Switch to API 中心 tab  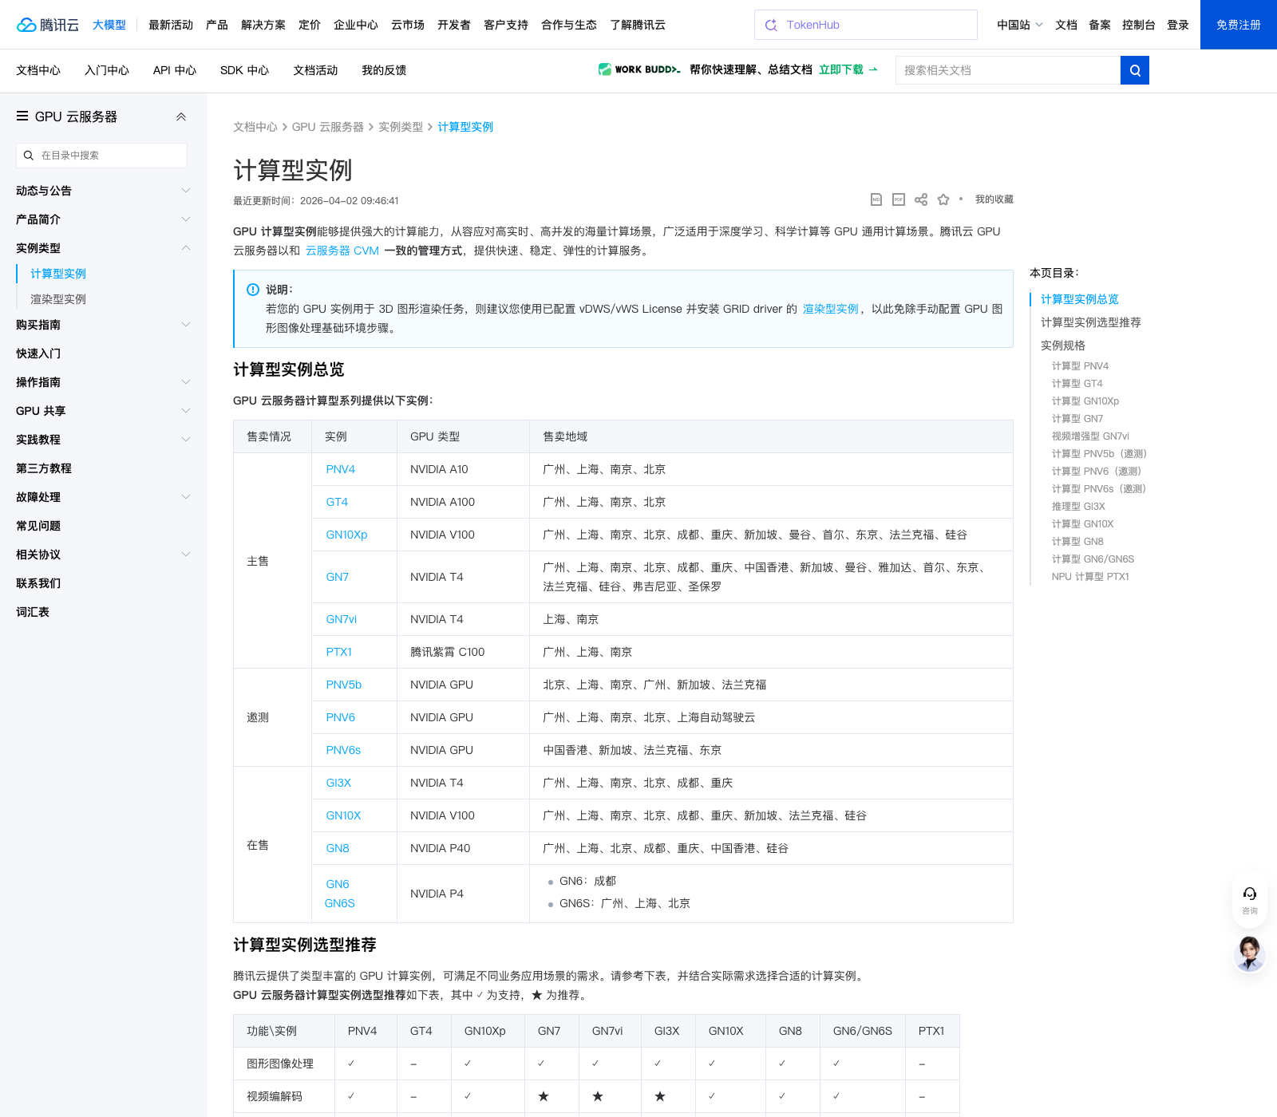click(x=175, y=70)
